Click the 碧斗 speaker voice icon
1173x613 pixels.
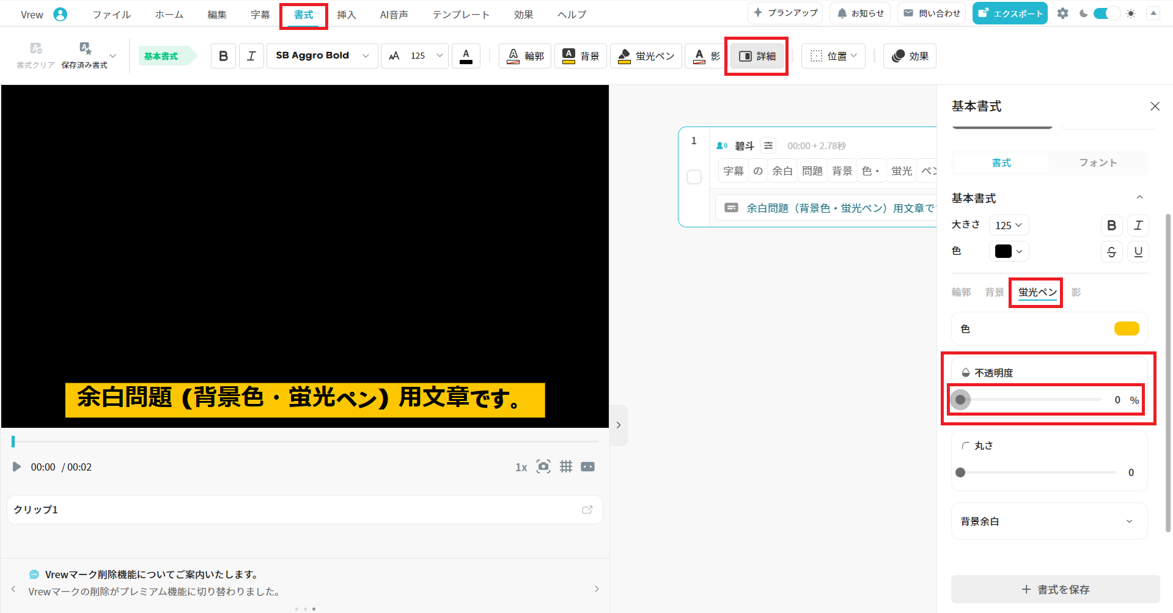722,145
